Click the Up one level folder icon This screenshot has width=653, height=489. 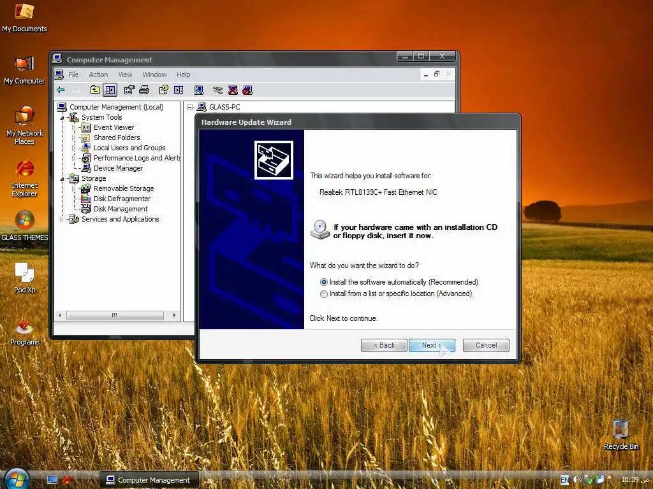point(96,90)
